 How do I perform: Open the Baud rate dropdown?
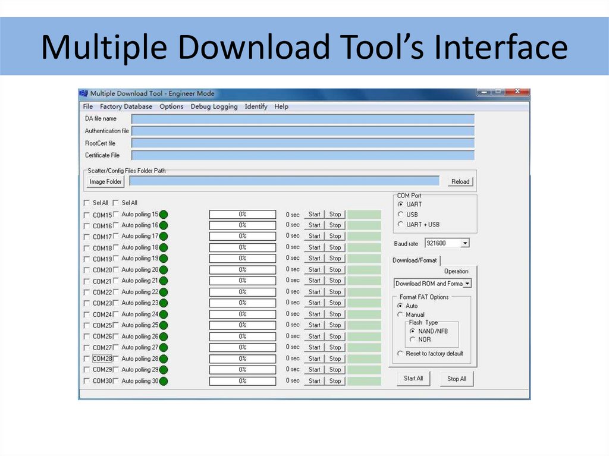coord(465,243)
